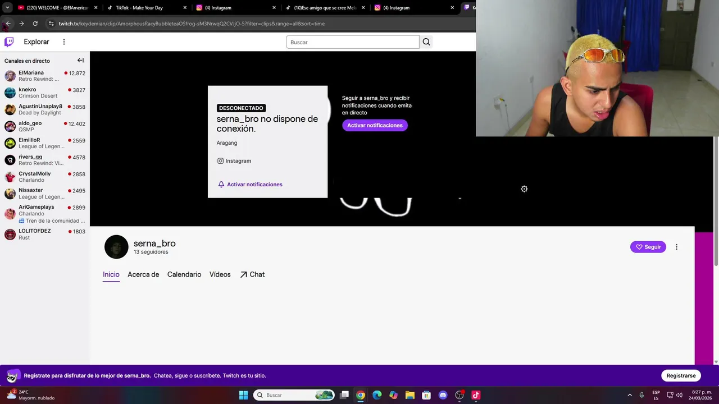This screenshot has height=404, width=719.
Task: Click serna_bro profile avatar
Action: click(116, 247)
